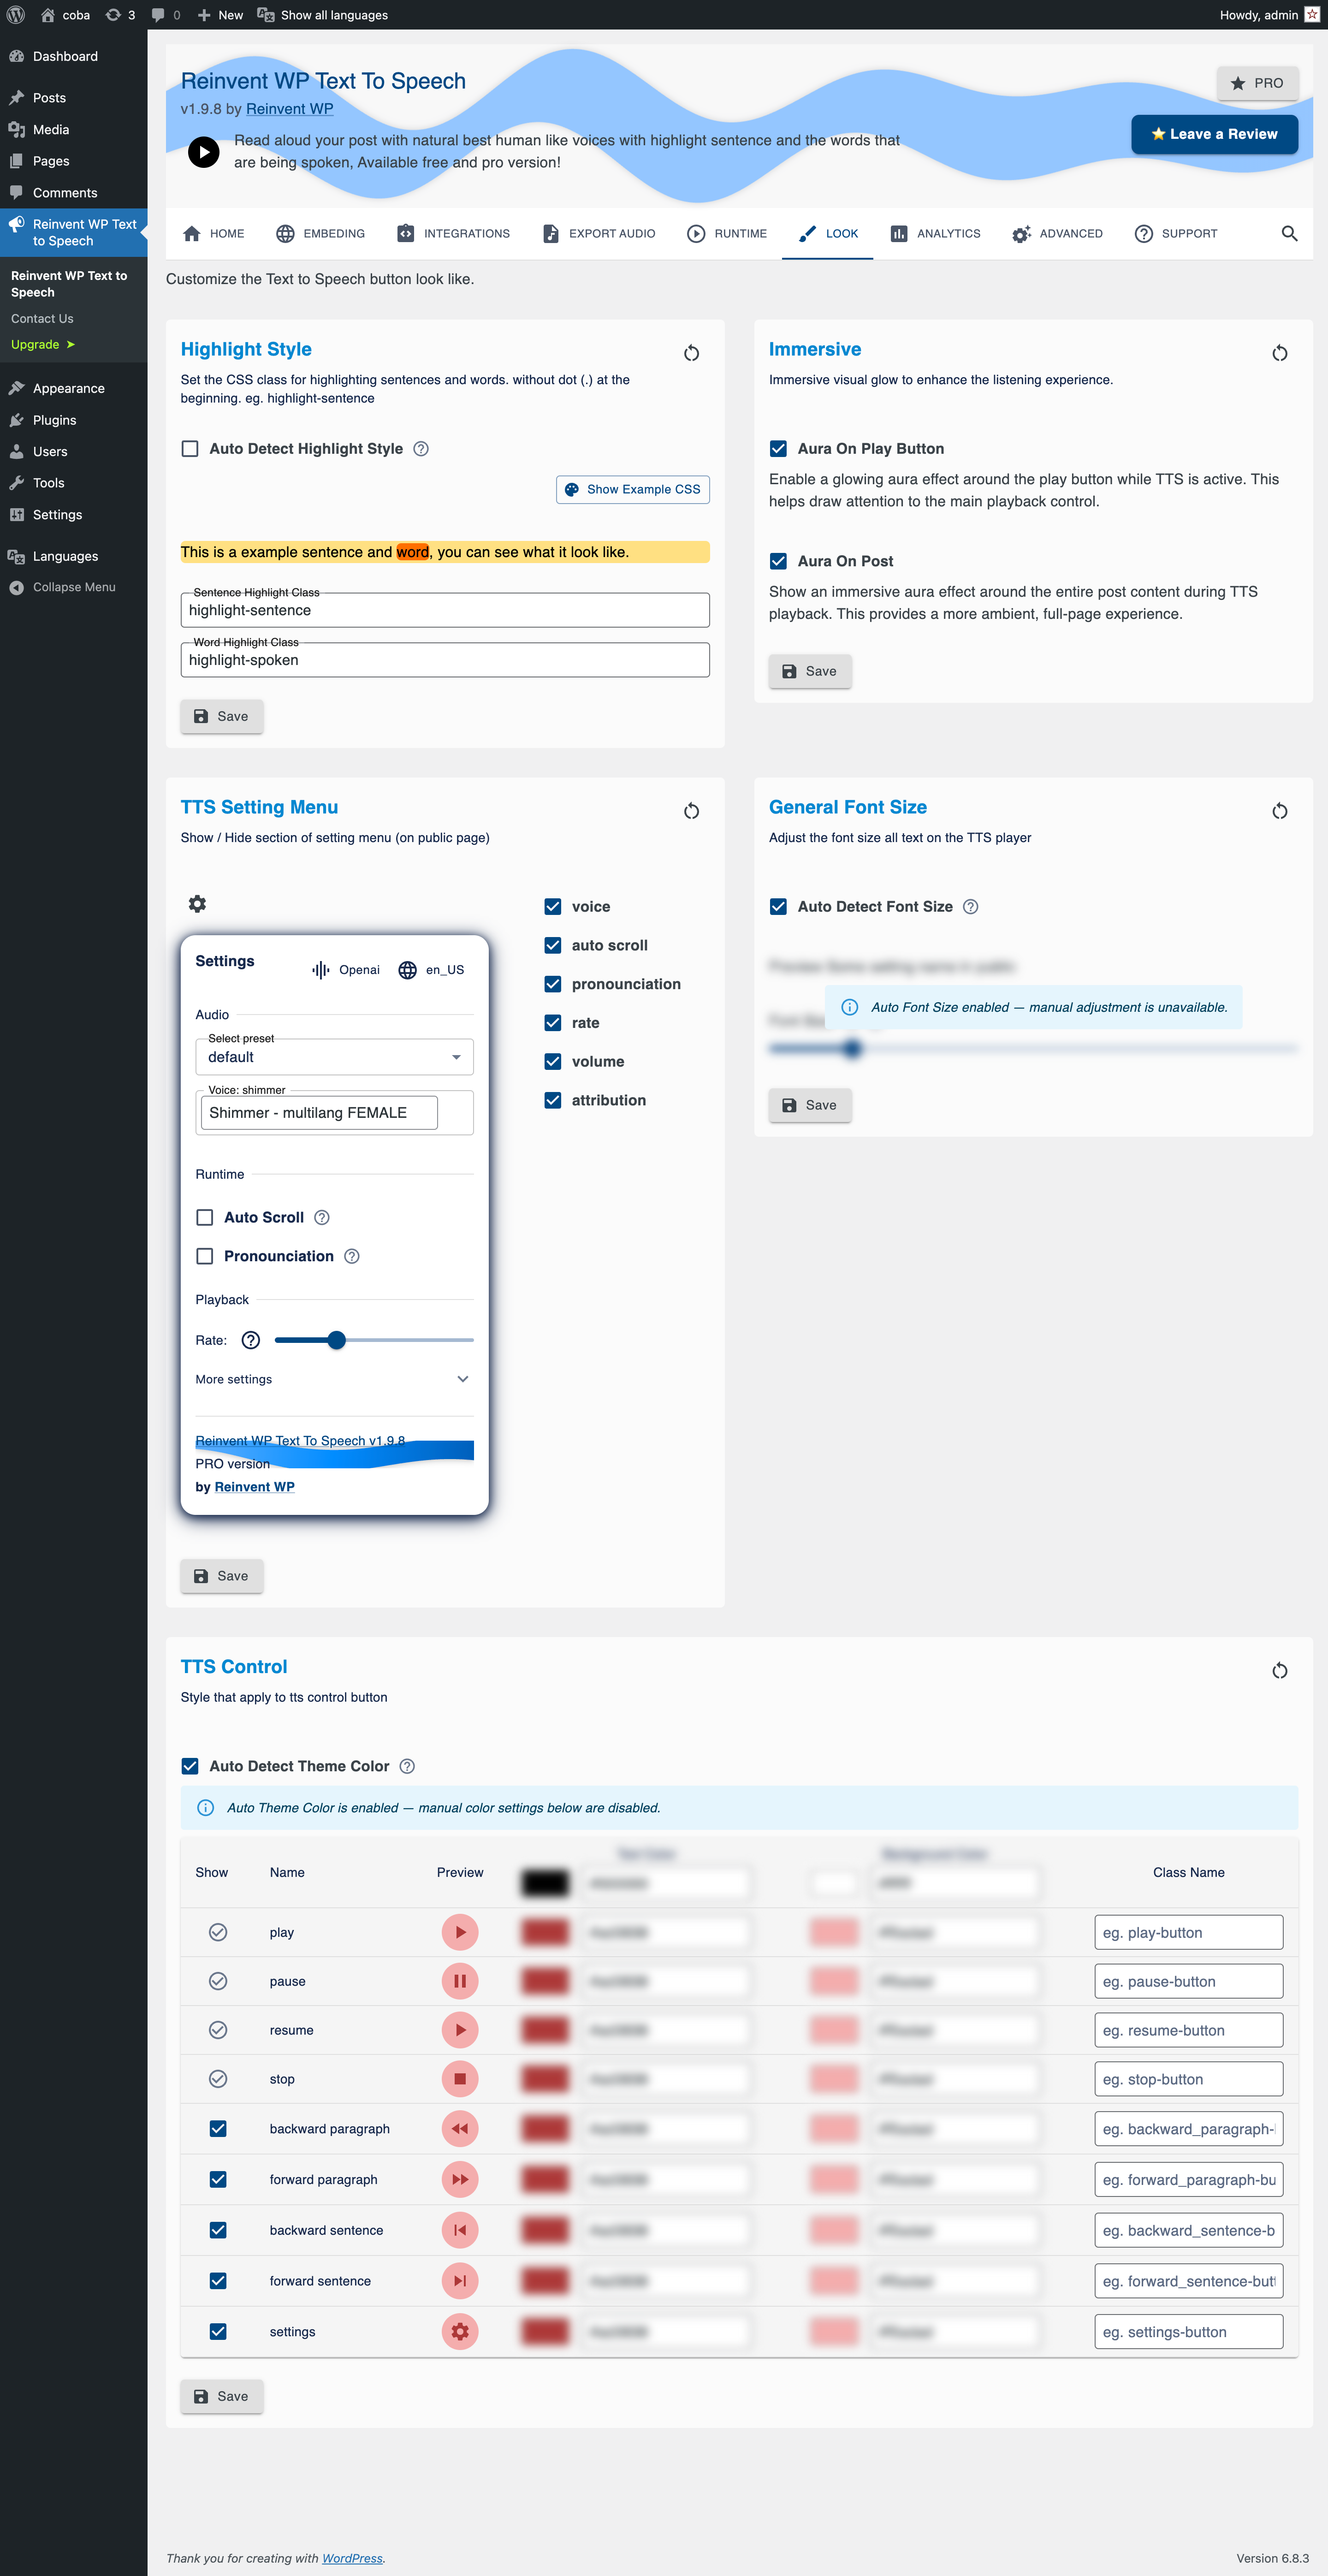
Task: Enable Auto Detect Highlight Style
Action: coord(189,449)
